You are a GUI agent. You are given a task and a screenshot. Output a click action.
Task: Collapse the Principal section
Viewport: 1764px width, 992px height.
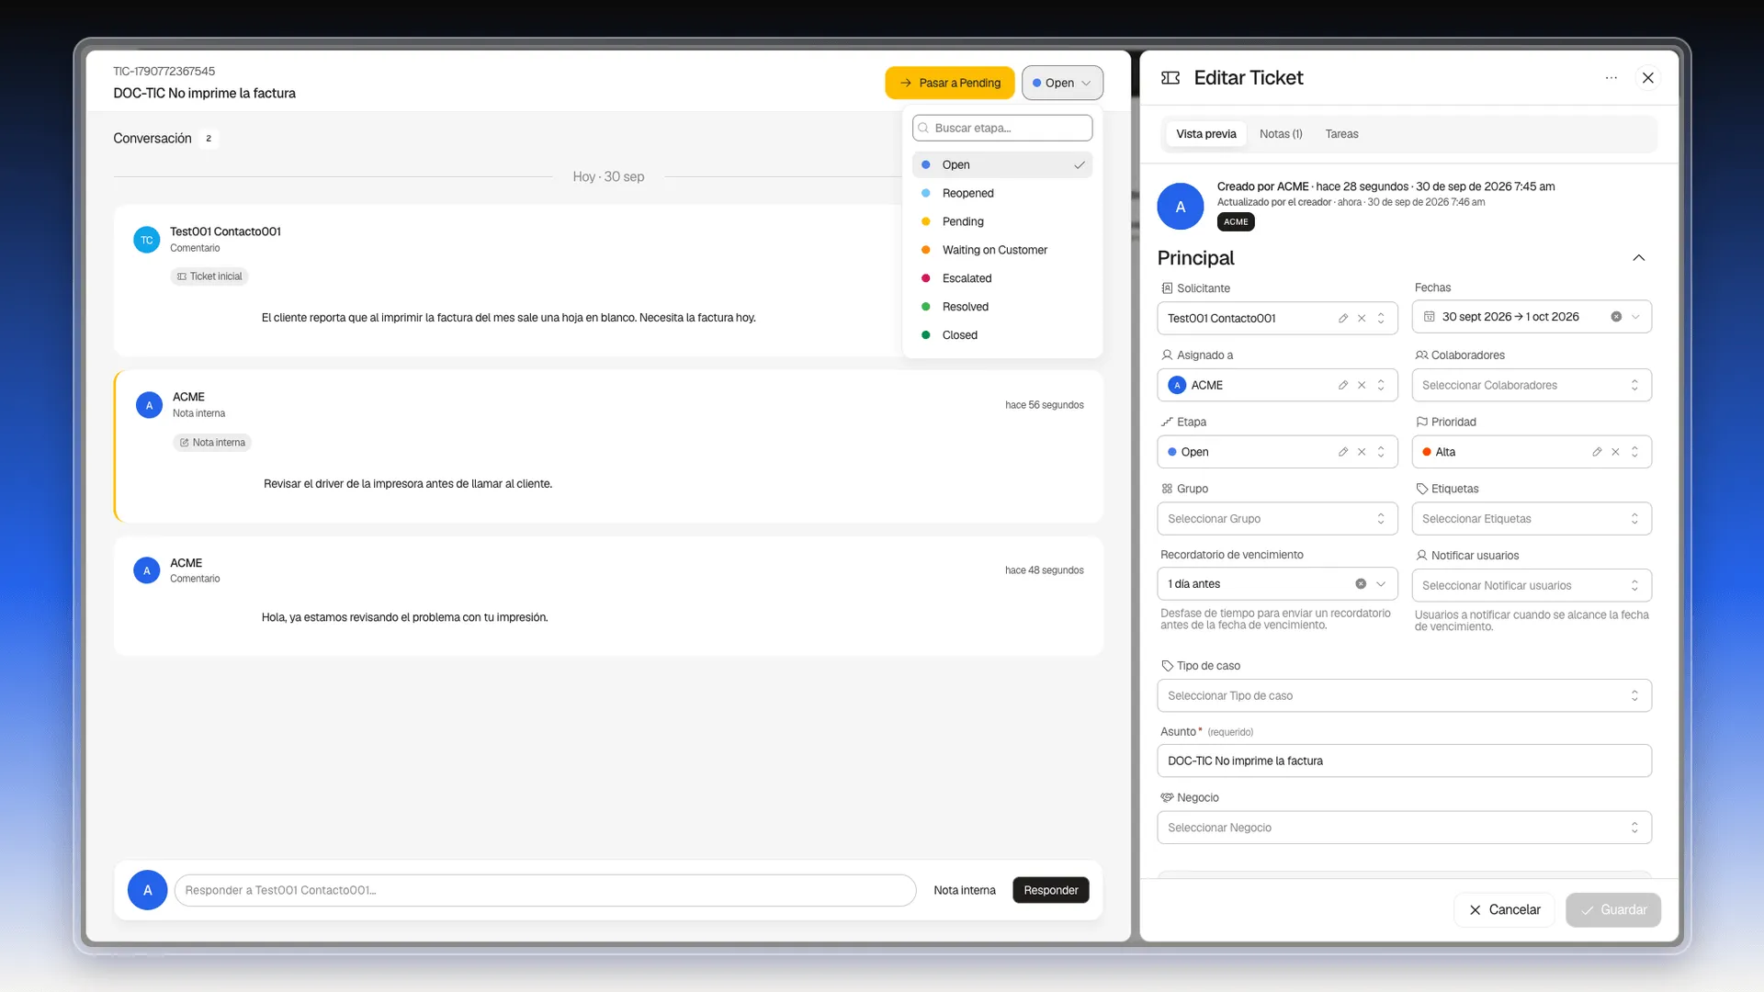(x=1638, y=258)
